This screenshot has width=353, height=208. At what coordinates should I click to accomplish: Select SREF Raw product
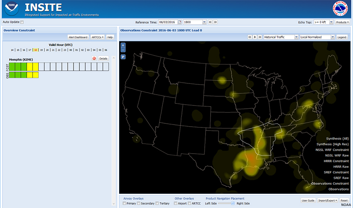point(341,178)
